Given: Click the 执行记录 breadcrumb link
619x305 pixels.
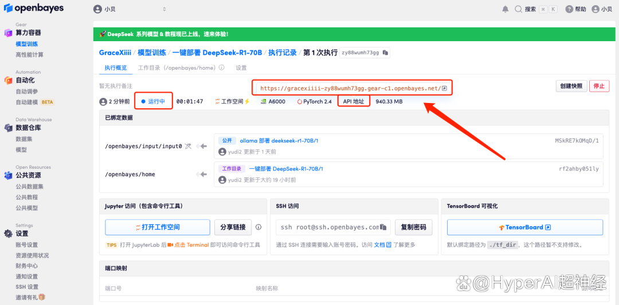Looking at the screenshot, I should click(x=283, y=53).
